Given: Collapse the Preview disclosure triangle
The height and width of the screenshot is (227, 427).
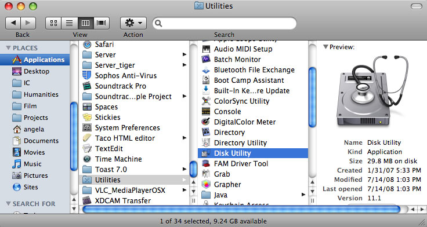Looking at the screenshot, I should coord(325,47).
